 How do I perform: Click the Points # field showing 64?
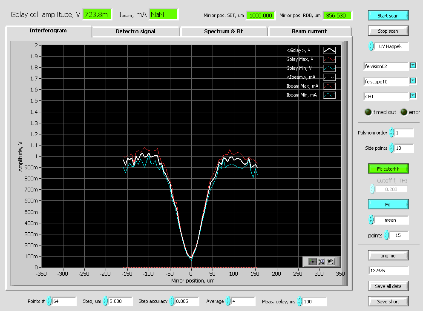tap(64, 301)
